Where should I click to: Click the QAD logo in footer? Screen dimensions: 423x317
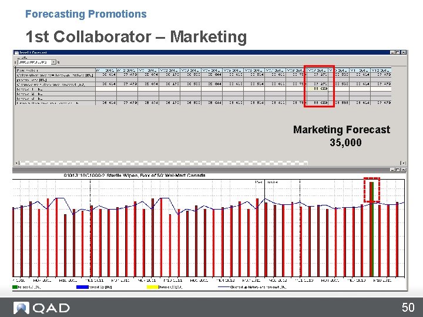42,308
